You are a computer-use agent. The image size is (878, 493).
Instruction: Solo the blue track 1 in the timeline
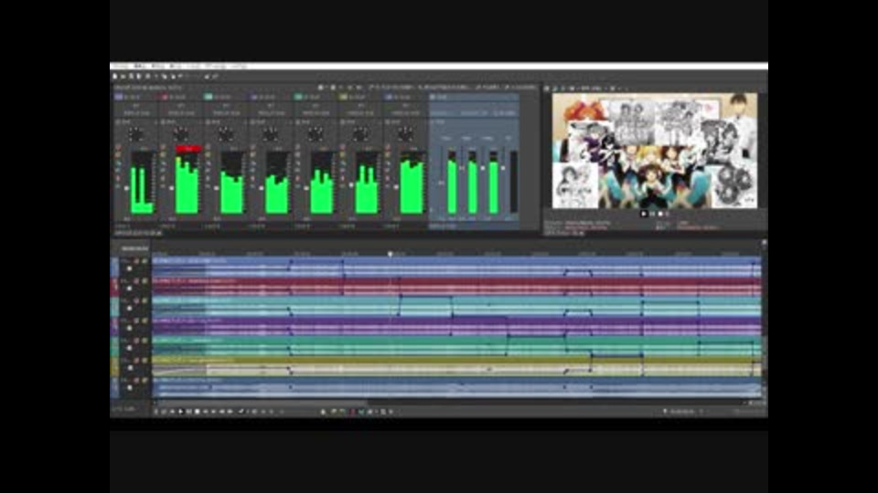pyautogui.click(x=145, y=262)
